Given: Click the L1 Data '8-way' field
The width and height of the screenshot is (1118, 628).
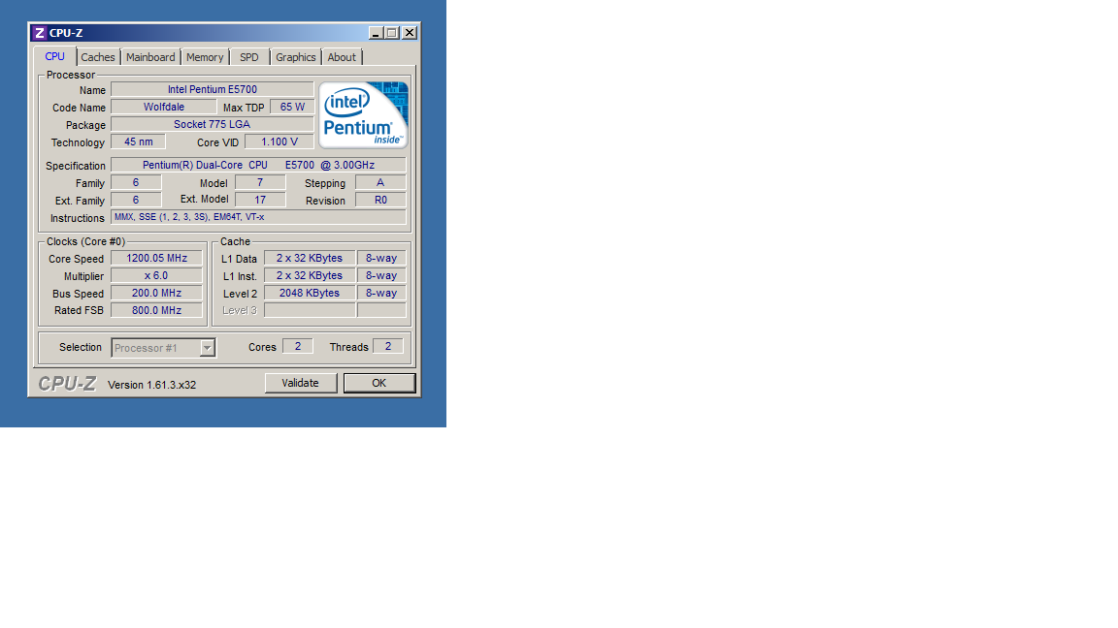Looking at the screenshot, I should point(381,258).
